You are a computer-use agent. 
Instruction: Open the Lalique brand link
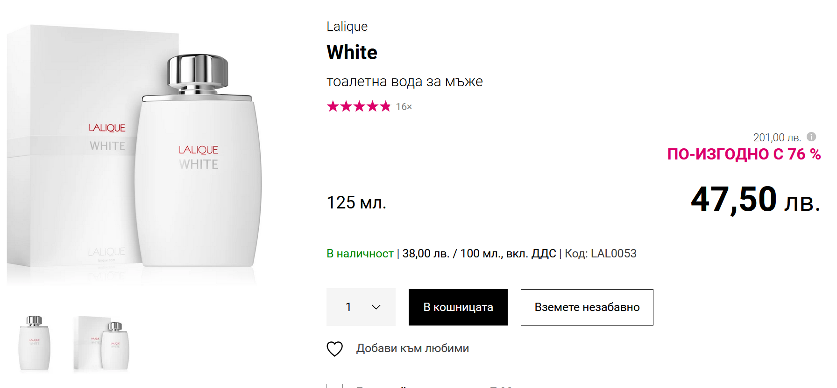[347, 26]
